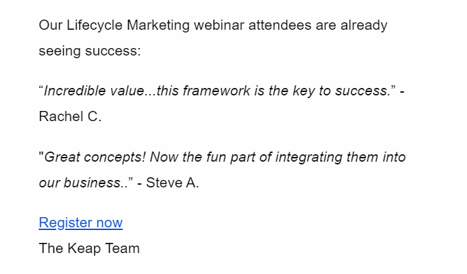467x274 pixels.
Task: Click the seeing success: line
Action: click(x=89, y=51)
